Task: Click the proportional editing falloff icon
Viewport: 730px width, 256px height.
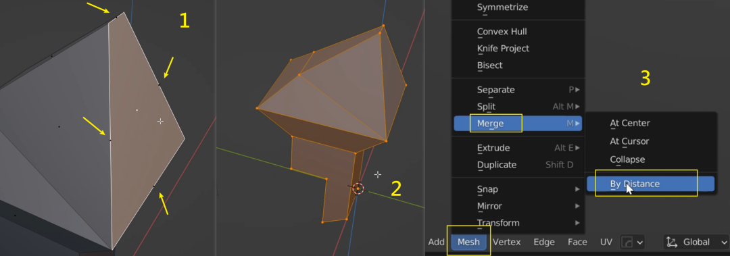Action: [x=627, y=242]
